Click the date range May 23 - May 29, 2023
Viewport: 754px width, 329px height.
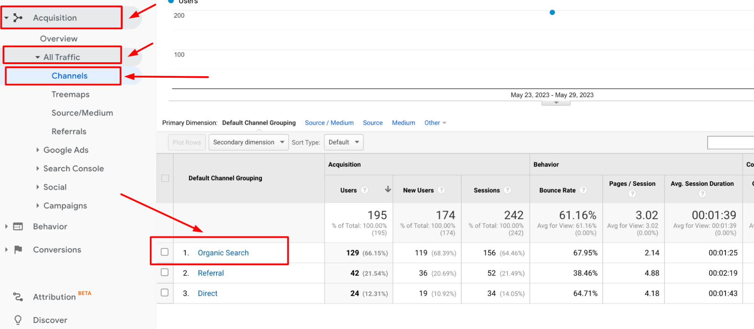coord(552,95)
